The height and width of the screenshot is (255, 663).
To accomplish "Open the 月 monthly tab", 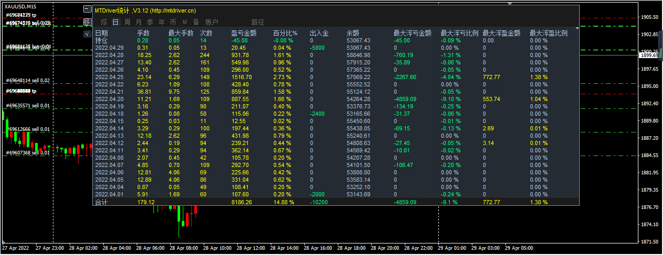I will point(138,22).
